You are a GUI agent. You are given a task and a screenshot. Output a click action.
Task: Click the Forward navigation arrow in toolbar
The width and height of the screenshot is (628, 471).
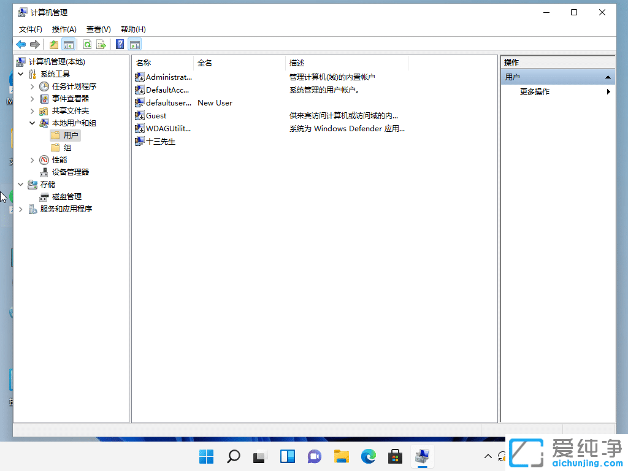click(34, 44)
